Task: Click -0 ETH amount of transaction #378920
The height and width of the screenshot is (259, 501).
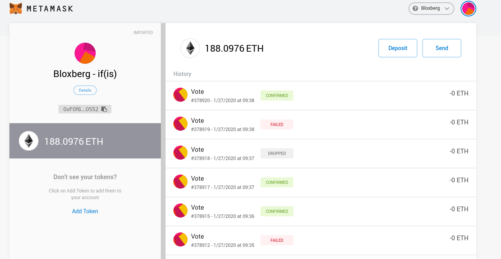Action: coord(459,94)
